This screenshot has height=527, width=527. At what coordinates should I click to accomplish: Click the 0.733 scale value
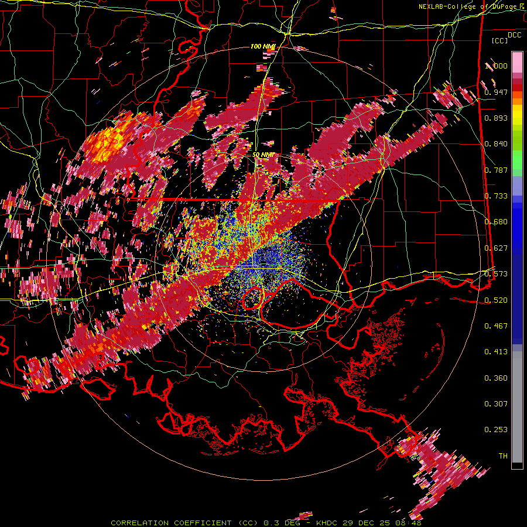click(x=496, y=196)
